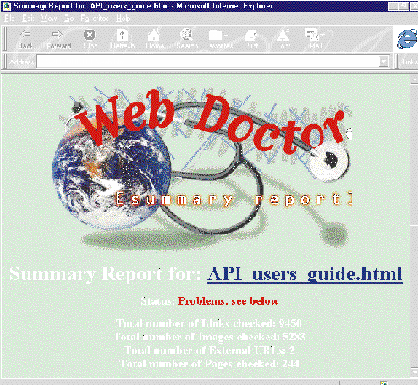The height and width of the screenshot is (385, 418).
Task: Click the Internet Explorer logo icon
Action: click(407, 39)
